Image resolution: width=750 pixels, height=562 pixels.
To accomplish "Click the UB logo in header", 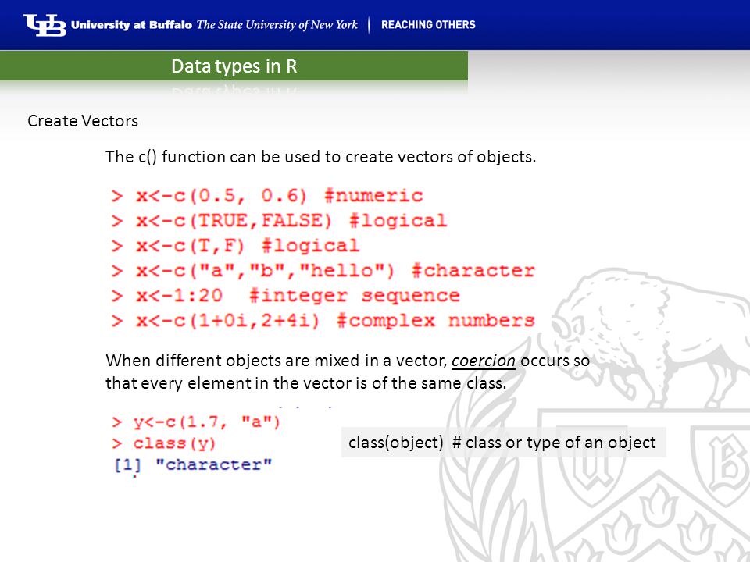I will coord(45,25).
